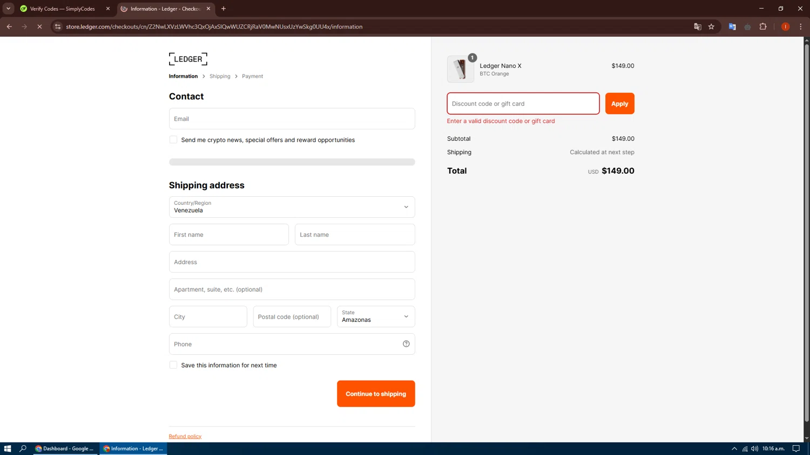Open Windows notification center

pyautogui.click(x=796, y=449)
